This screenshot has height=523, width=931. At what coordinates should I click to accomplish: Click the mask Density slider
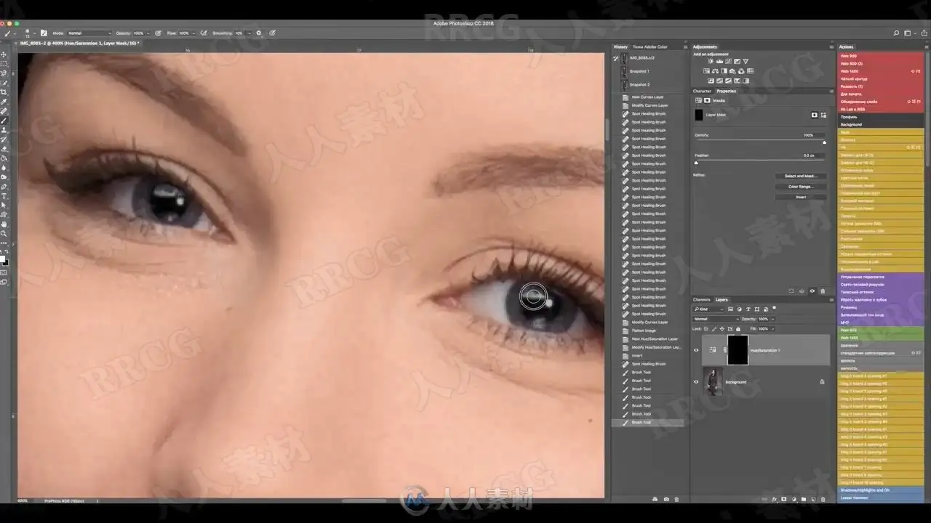click(x=759, y=142)
